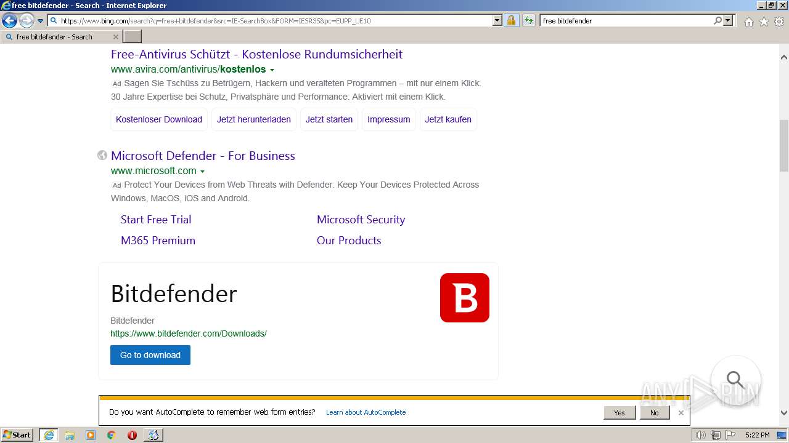
Task: Click 'Impressum' button
Action: pyautogui.click(x=388, y=119)
